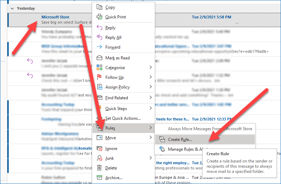
Task: Click the Mark as Read envelope icon
Action: pos(99,58)
